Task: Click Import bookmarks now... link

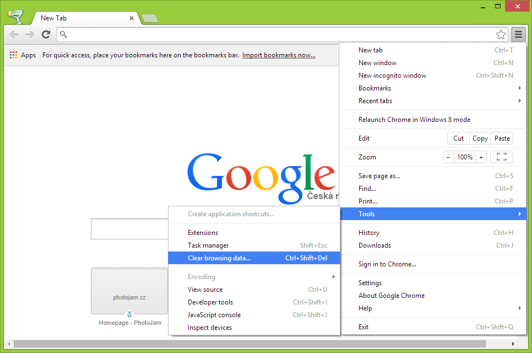Action: [x=279, y=55]
